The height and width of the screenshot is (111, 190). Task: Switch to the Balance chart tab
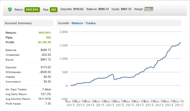point(77,23)
